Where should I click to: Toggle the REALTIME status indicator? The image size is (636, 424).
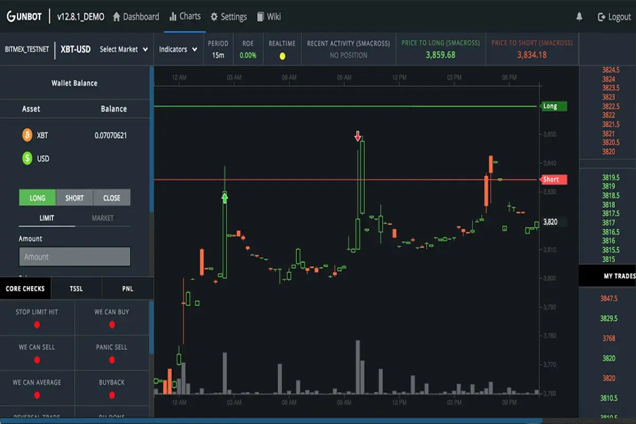pyautogui.click(x=282, y=55)
